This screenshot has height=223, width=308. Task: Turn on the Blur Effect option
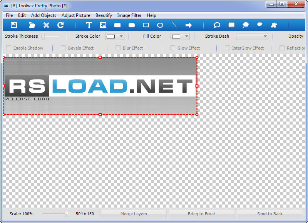pos(118,48)
